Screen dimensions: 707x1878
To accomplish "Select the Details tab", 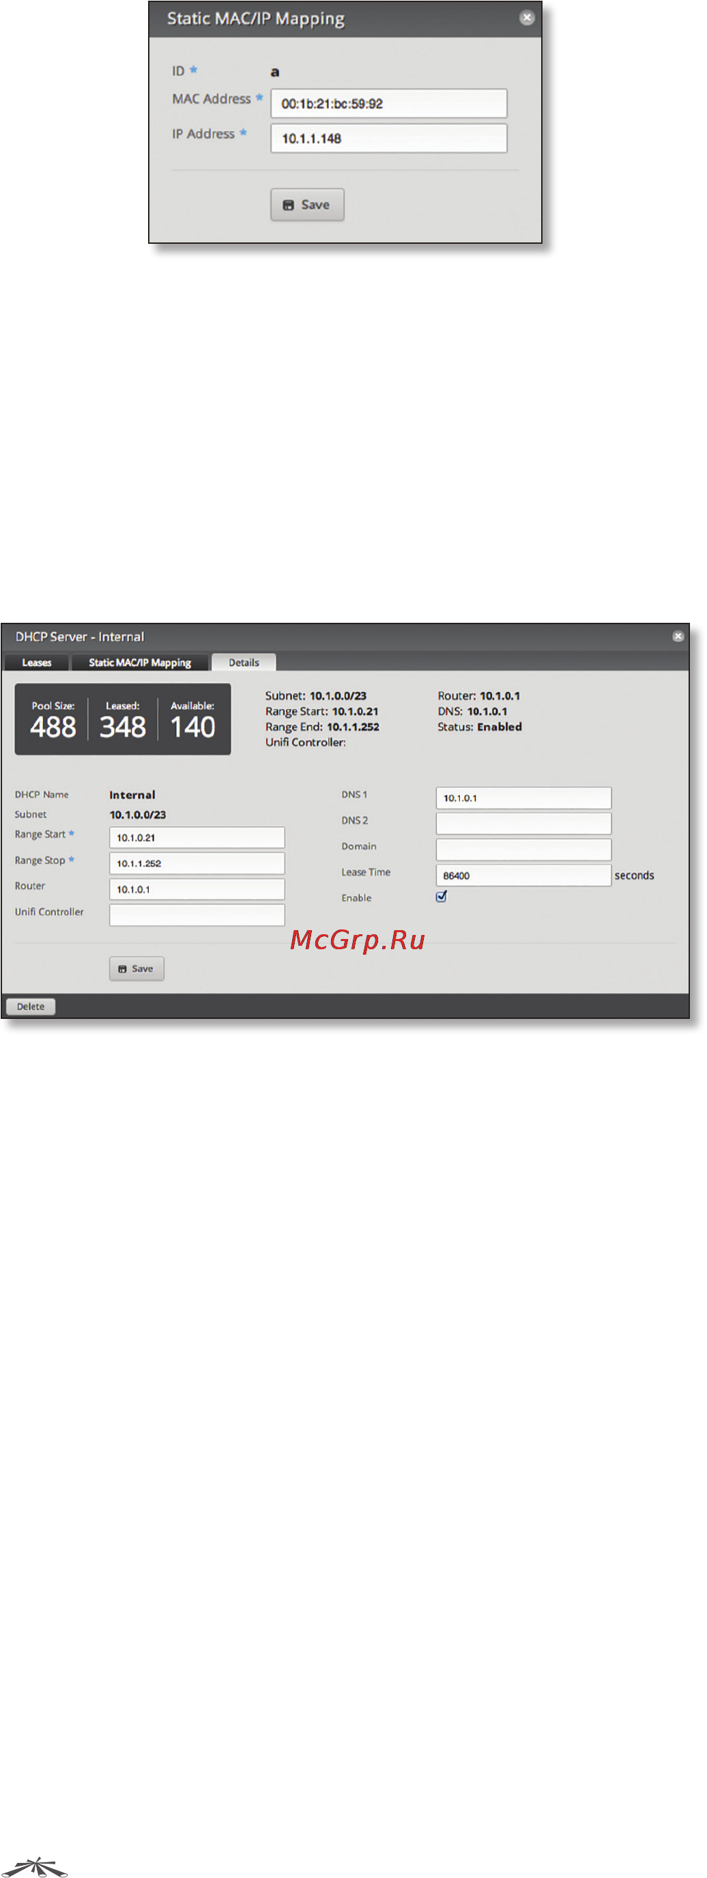I will coord(244,662).
